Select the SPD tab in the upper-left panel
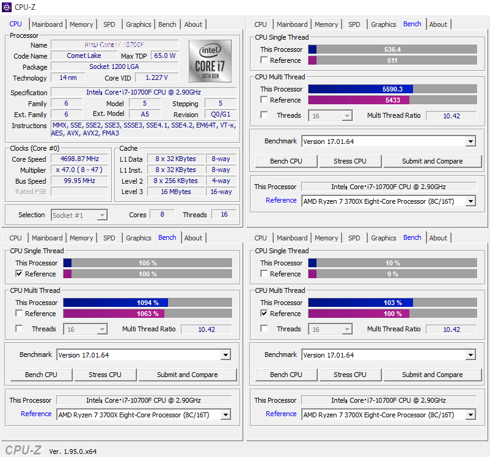Screen dimensions: 490x457 coord(109,24)
